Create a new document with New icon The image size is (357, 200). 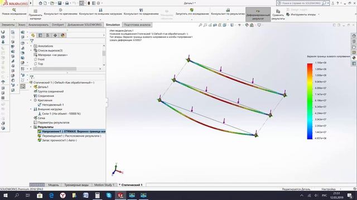pos(45,3)
